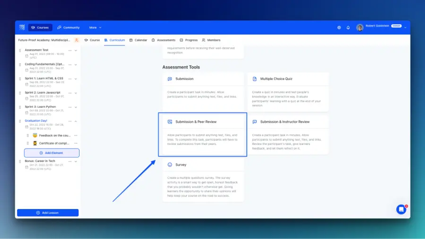425x239 pixels.
Task: Choose the Submission & Instructor Review card
Action: pyautogui.click(x=288, y=135)
